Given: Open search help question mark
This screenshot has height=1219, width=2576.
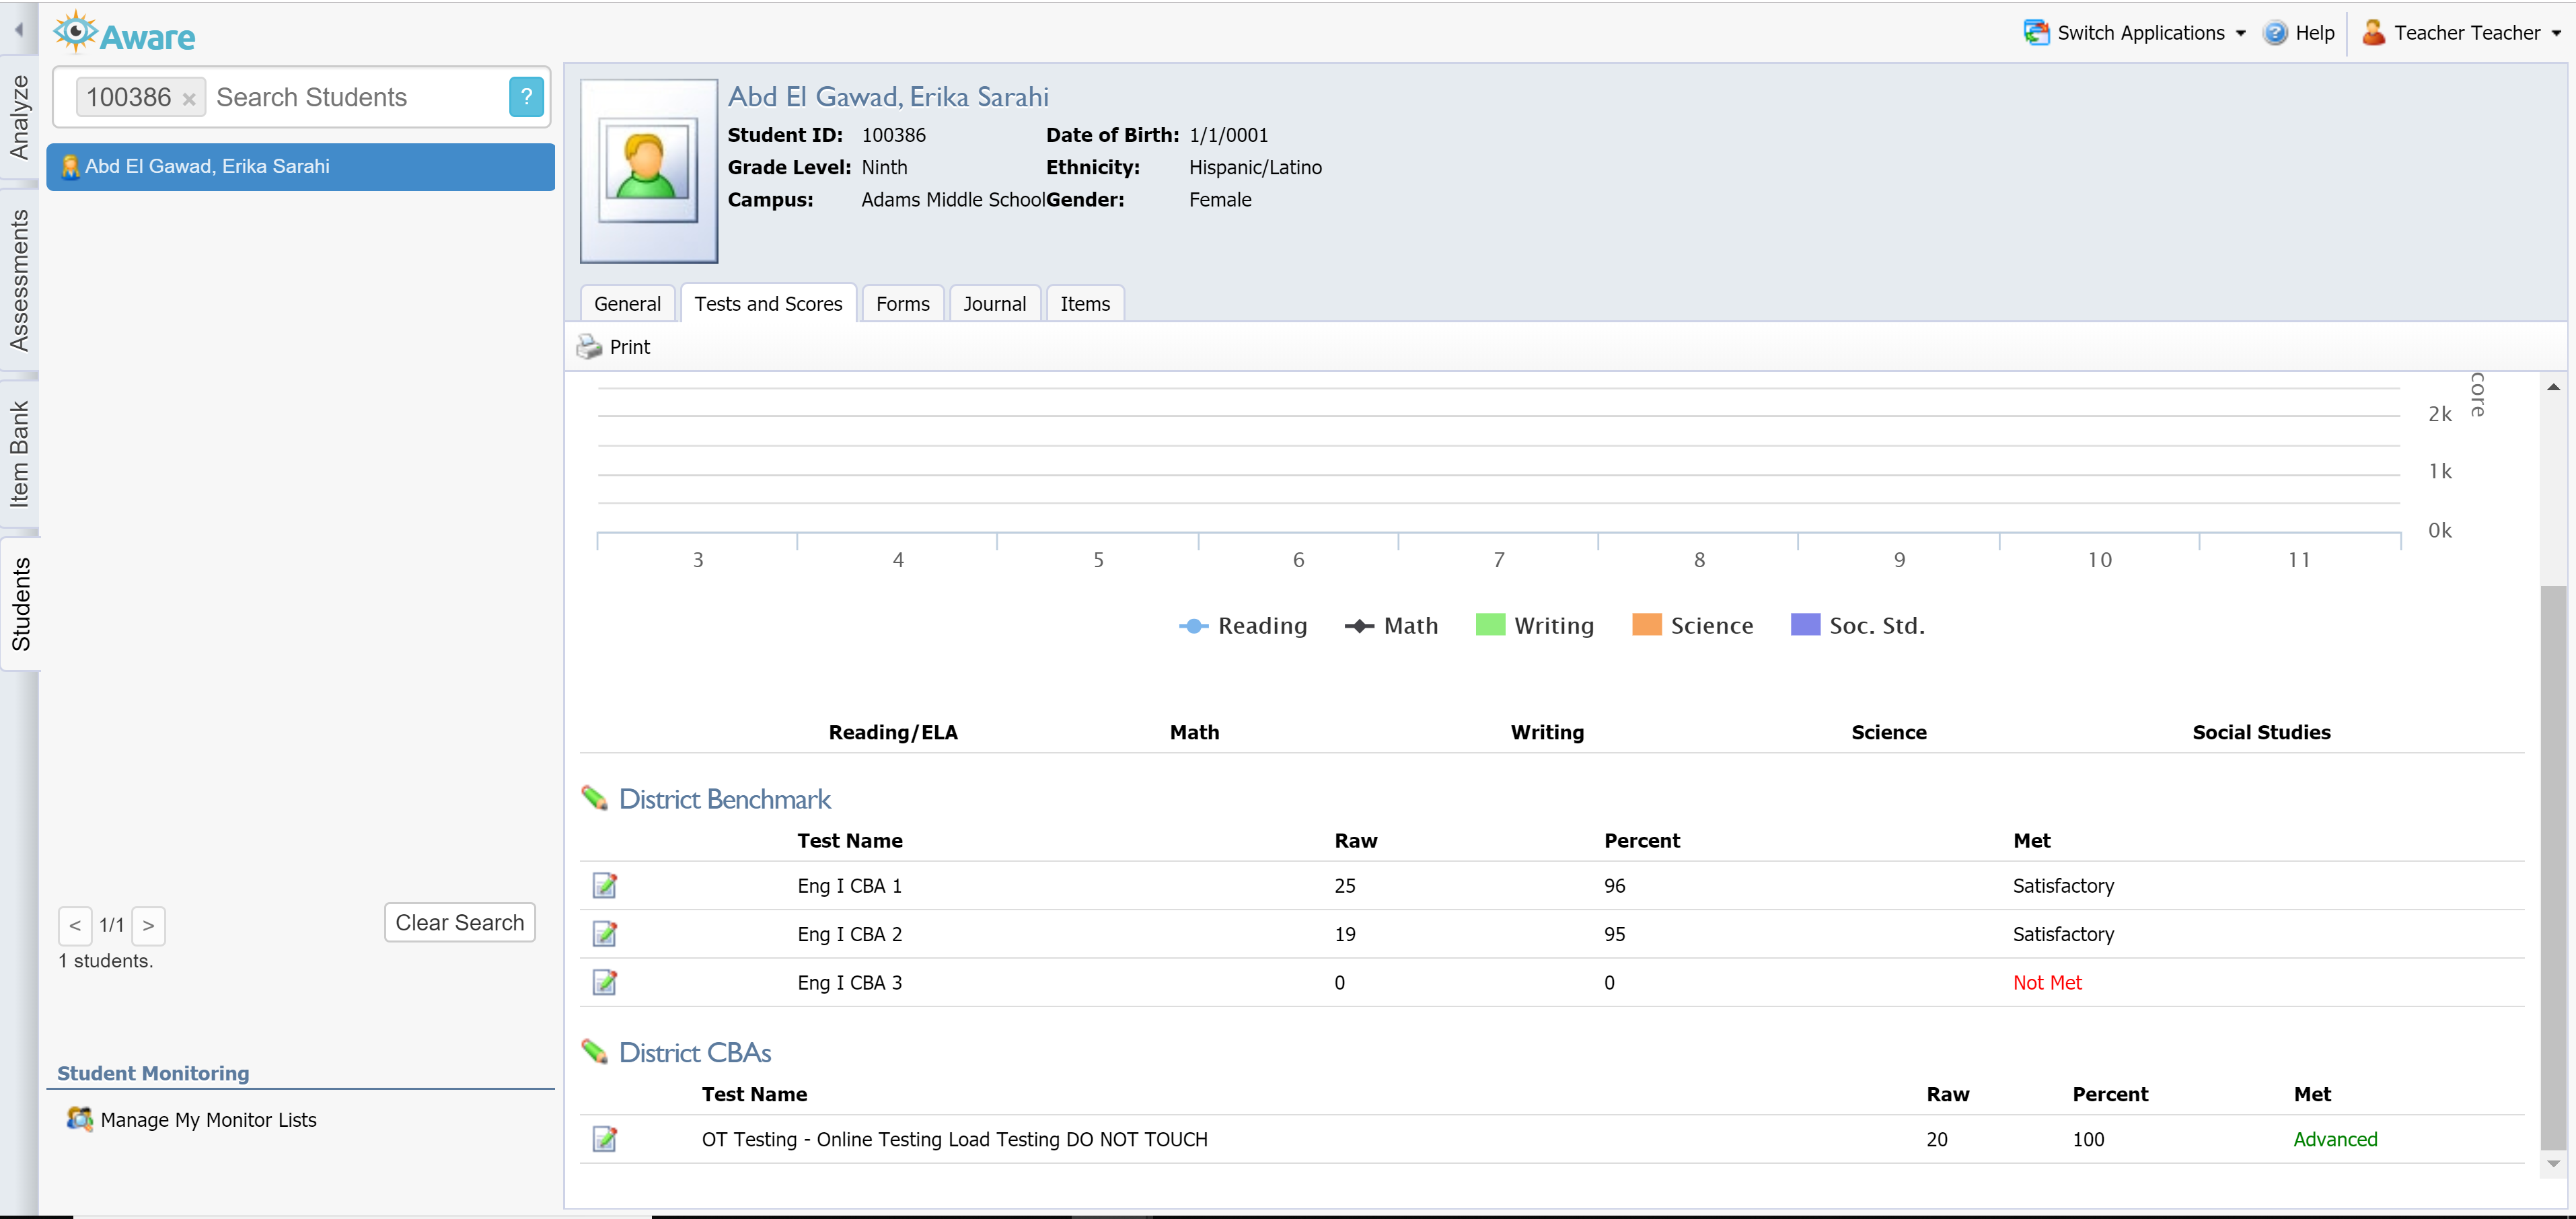Looking at the screenshot, I should pos(526,97).
